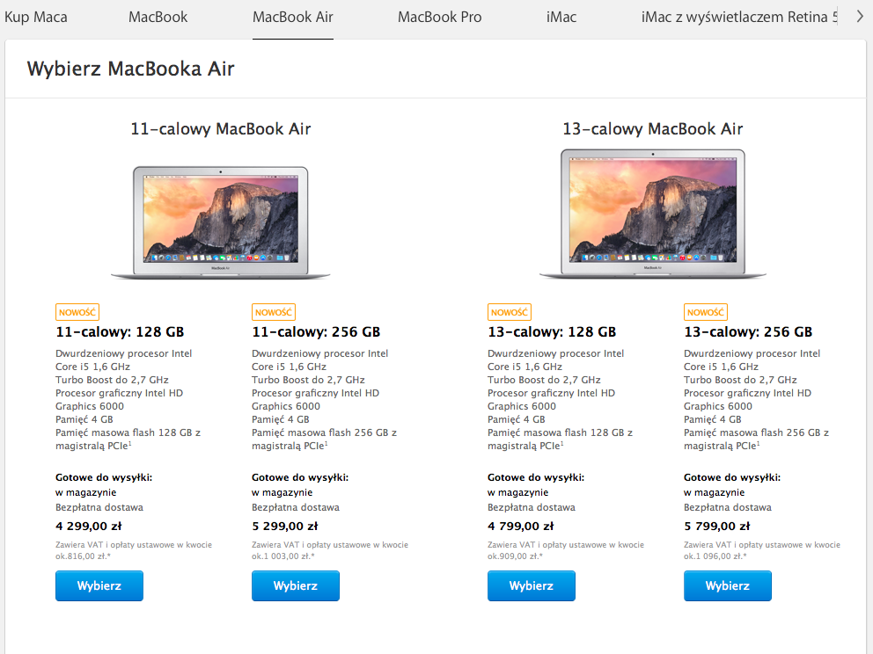This screenshot has height=654, width=873.
Task: Click Wybierz for 13-calowy 128 GB model
Action: (532, 585)
